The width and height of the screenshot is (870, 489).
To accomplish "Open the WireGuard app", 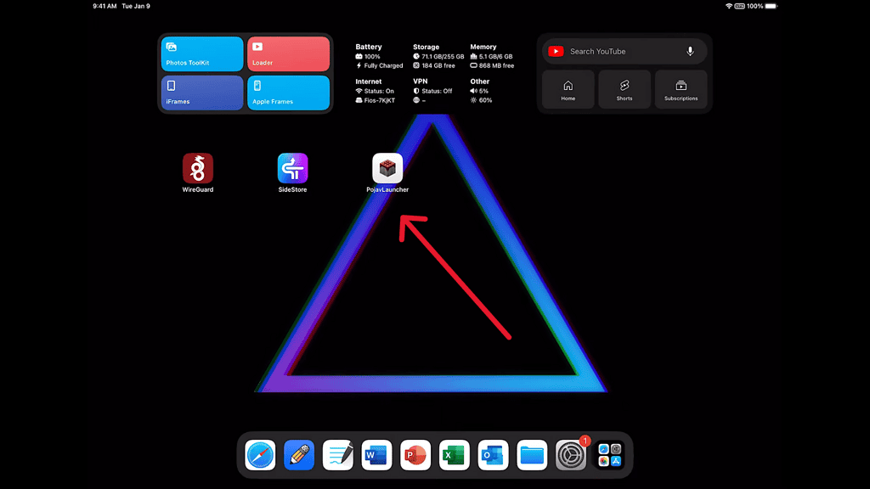I will (197, 168).
